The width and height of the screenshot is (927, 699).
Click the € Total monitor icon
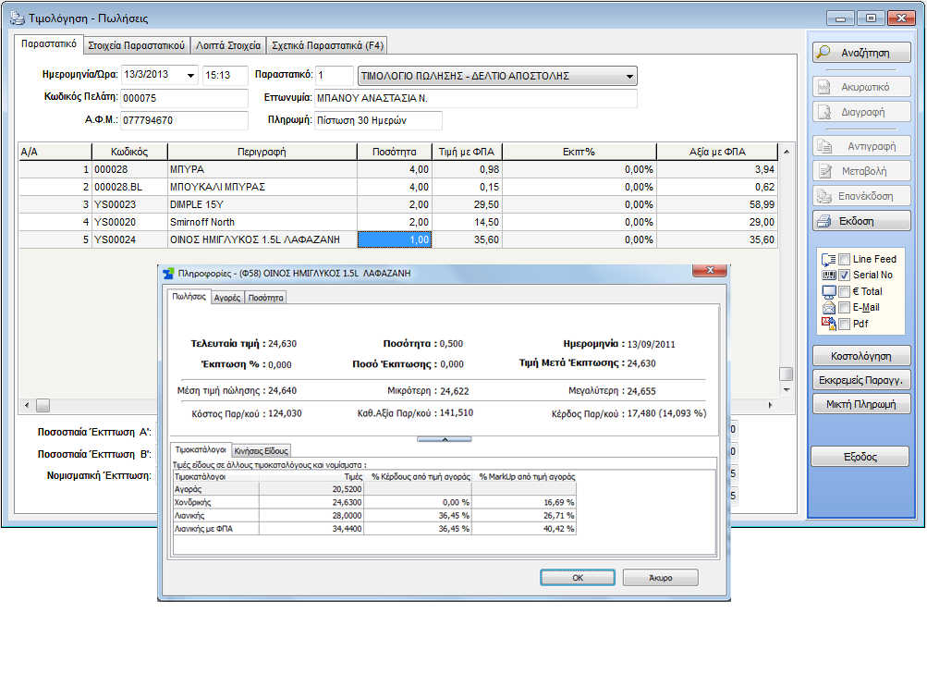(828, 291)
